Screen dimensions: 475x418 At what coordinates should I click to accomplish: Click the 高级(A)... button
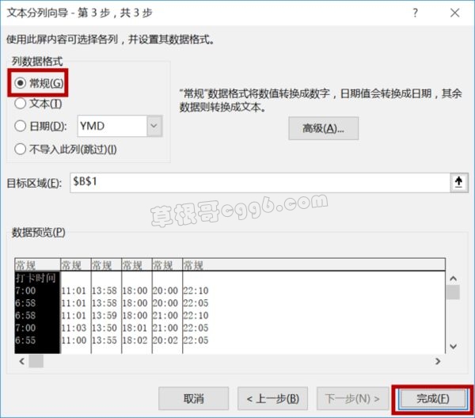[x=323, y=128]
